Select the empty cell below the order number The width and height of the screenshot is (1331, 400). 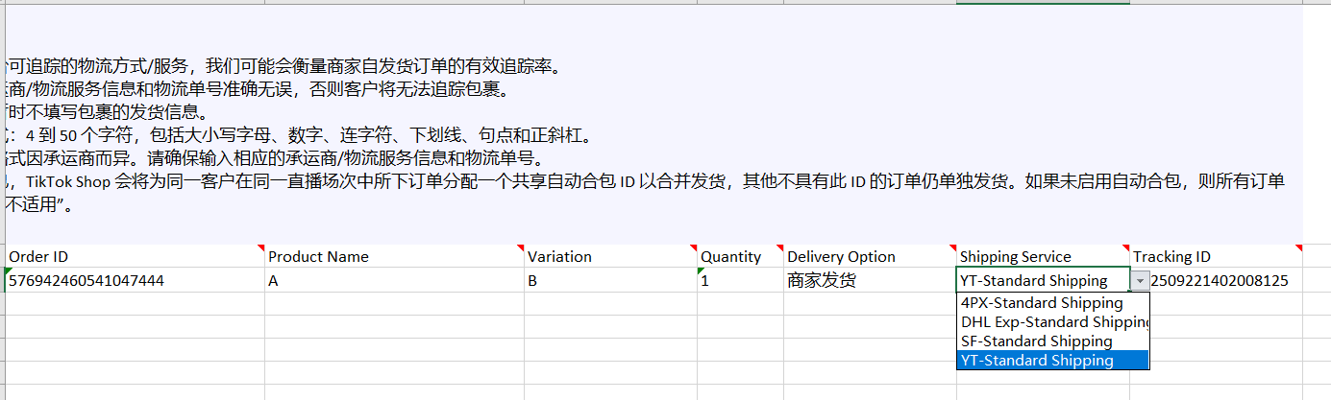click(x=133, y=304)
